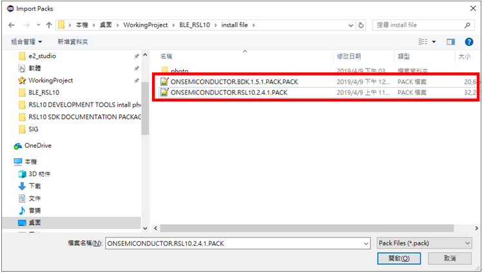Click the horizontal scrollbar in file list
482x273 pixels.
tap(307, 228)
